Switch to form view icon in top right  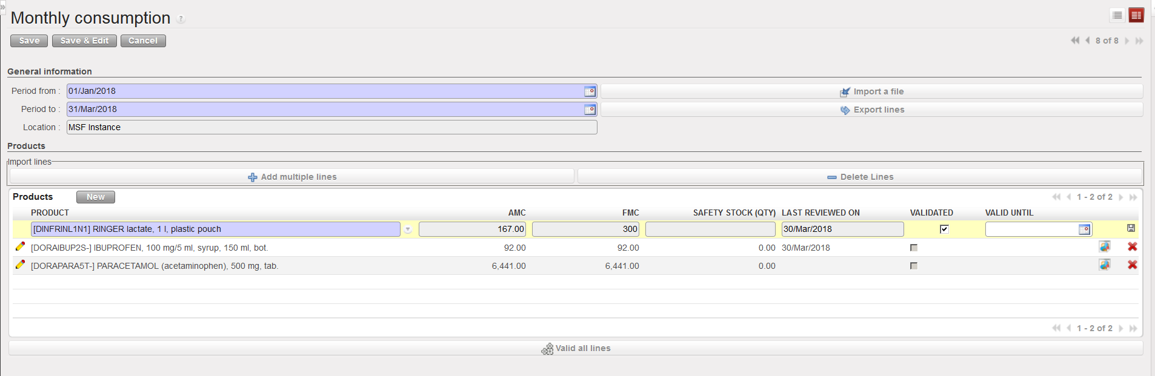(1136, 15)
